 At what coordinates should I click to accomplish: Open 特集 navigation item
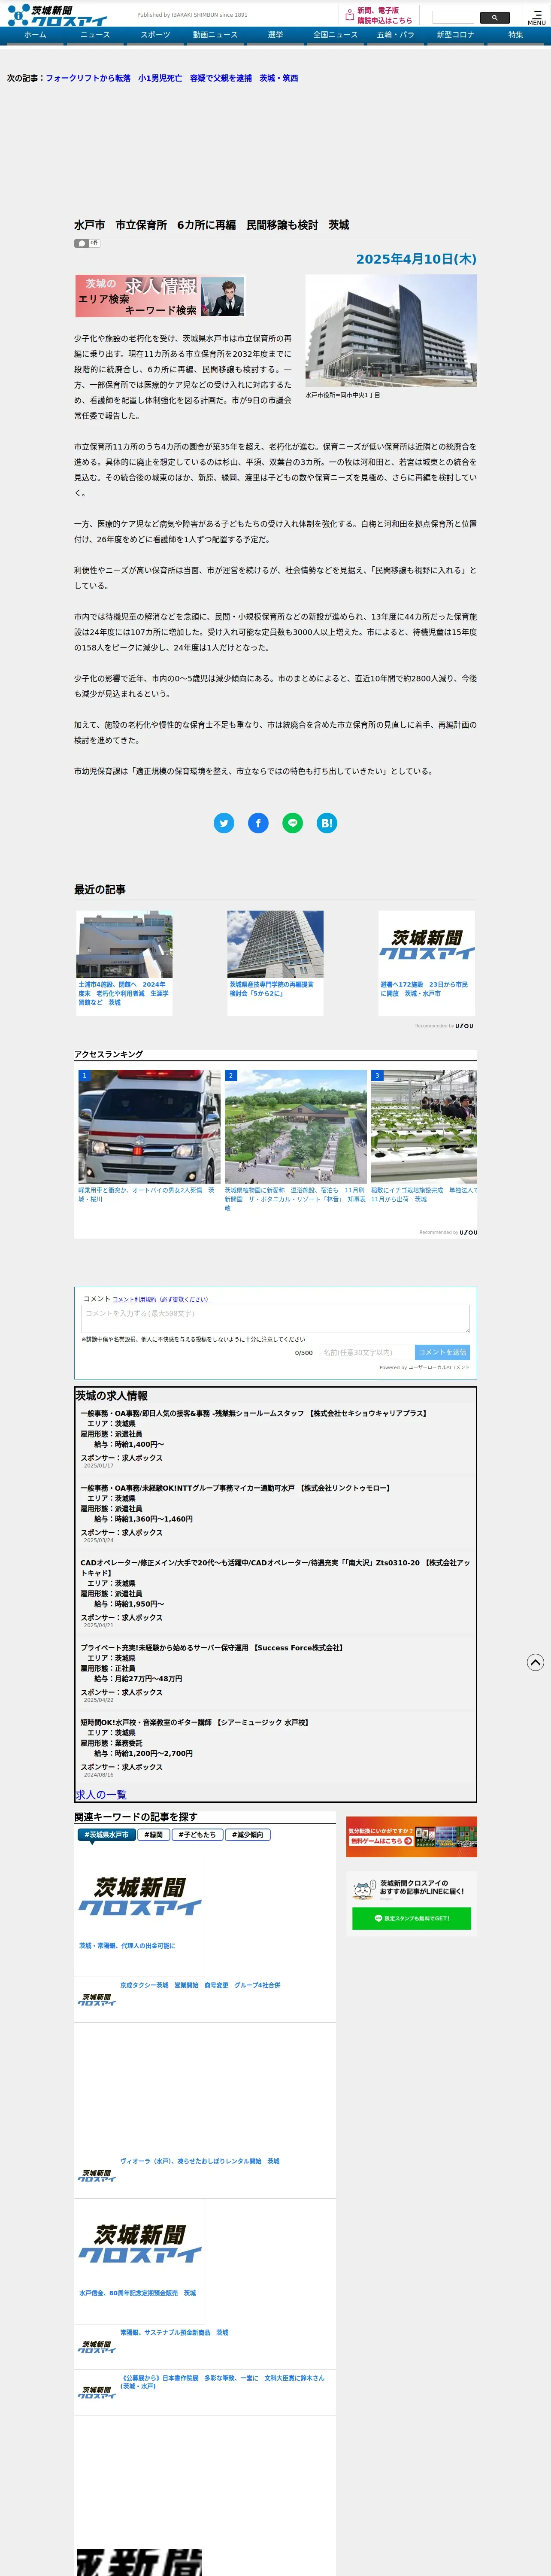click(x=515, y=35)
